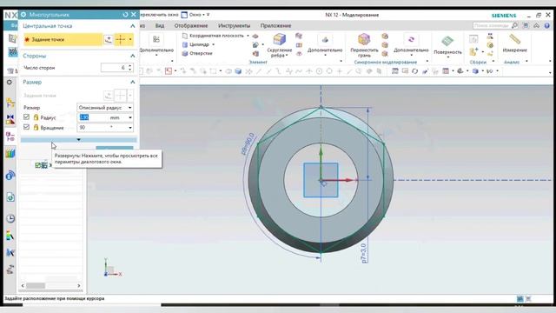
Task: Click the draft feature icon beside Координатная плоскость
Action: coord(255,37)
